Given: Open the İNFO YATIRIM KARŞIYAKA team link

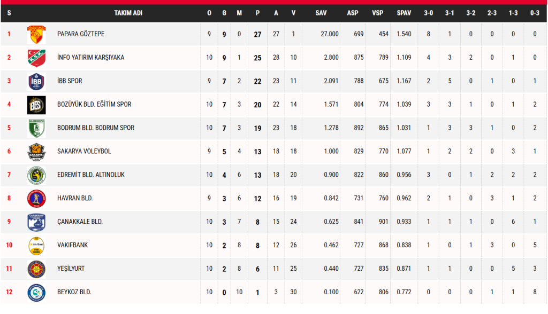Looking at the screenshot, I should [x=91, y=58].
